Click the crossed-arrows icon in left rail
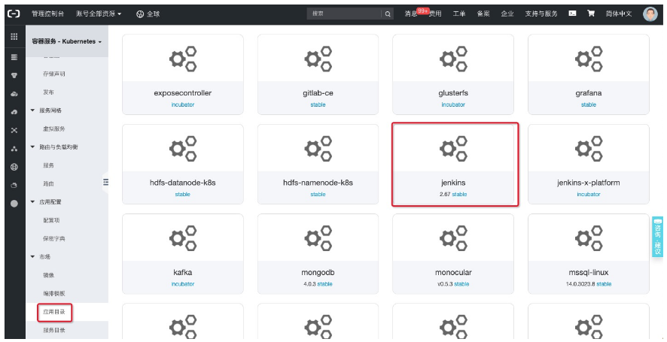667x342 pixels. (14, 131)
